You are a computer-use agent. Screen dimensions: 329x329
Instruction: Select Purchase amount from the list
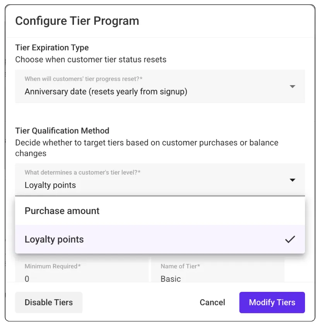coord(62,211)
